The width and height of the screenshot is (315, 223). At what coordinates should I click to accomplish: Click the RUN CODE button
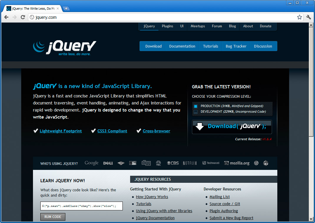point(53,217)
